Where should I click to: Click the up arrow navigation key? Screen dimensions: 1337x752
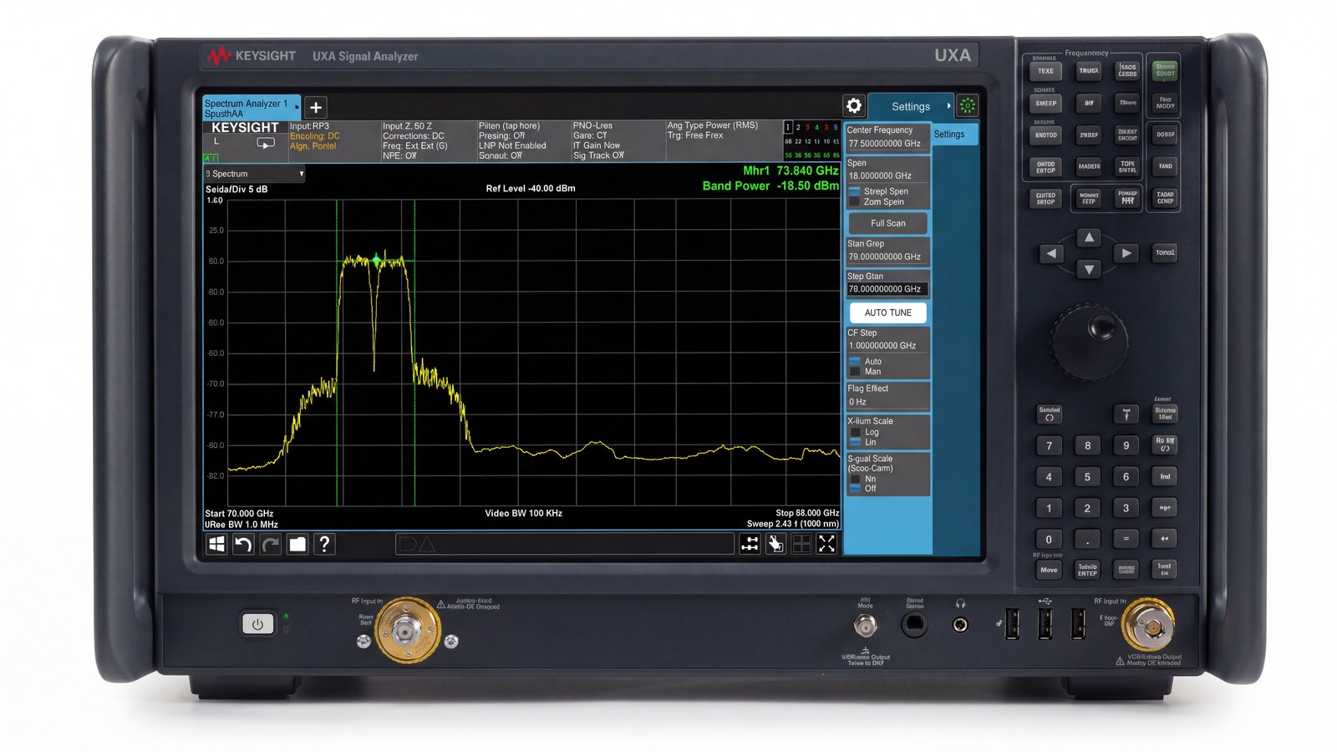coord(1089,238)
